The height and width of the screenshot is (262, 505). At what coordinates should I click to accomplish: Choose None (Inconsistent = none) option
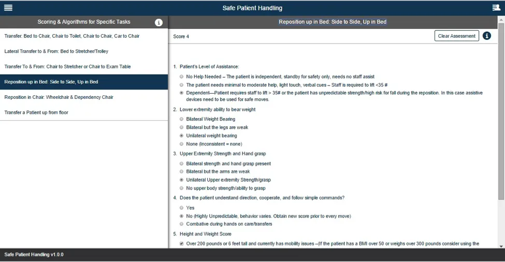(x=182, y=144)
